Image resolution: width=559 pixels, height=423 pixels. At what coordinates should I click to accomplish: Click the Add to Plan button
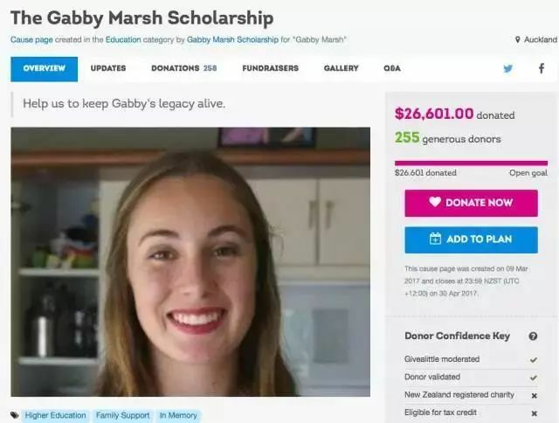click(x=472, y=239)
